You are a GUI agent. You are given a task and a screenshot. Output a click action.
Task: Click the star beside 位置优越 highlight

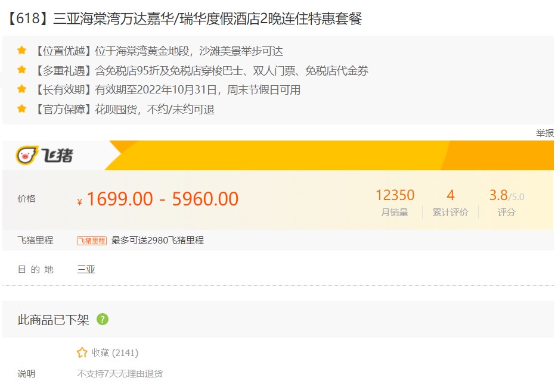click(x=21, y=51)
